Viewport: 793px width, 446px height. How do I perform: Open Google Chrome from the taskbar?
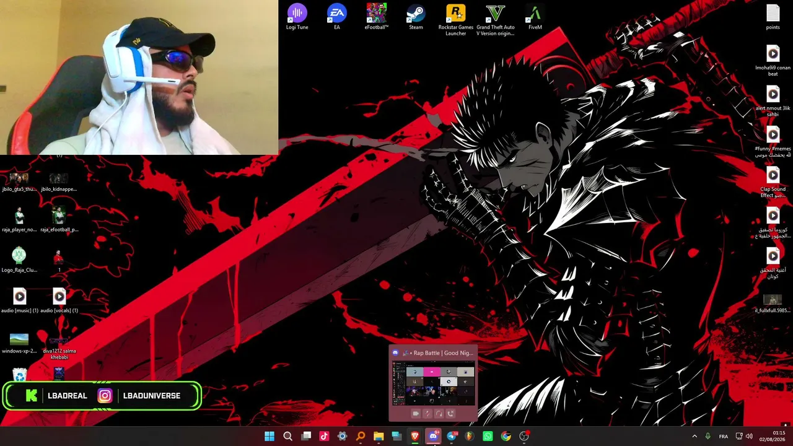[506, 436]
